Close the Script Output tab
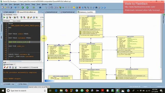Screen dimensions: 165x93 pos(15,64)
